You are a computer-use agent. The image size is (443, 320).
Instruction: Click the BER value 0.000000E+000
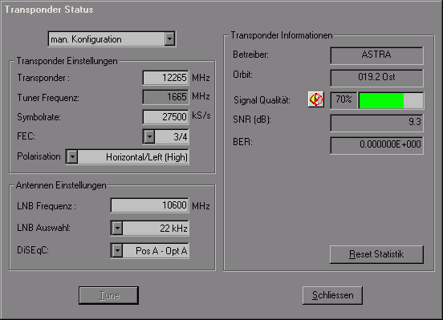pos(376,145)
